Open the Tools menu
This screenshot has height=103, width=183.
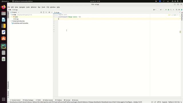point(43,7)
